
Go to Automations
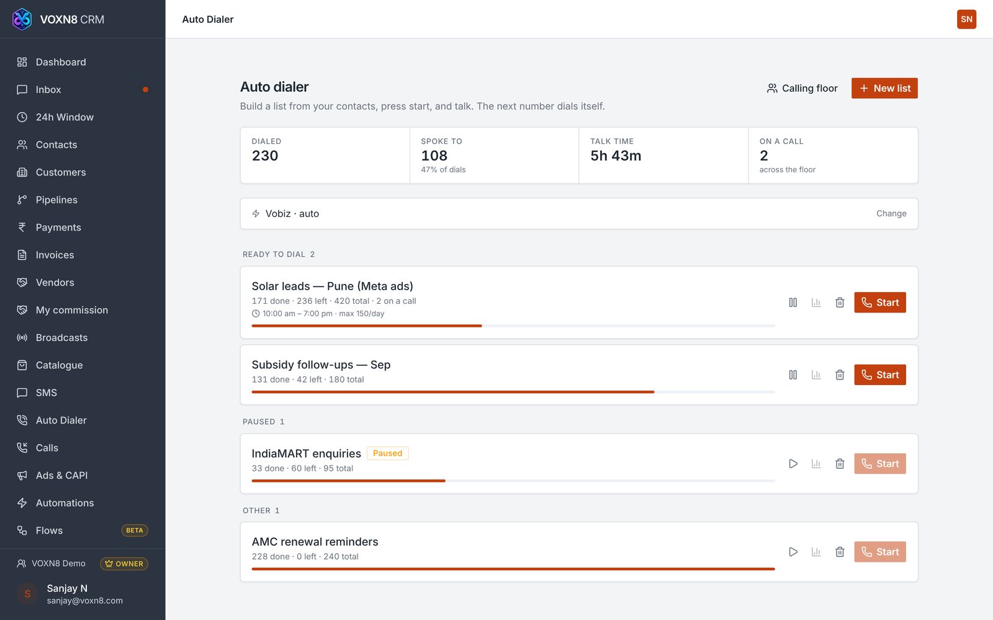pos(83,503)
